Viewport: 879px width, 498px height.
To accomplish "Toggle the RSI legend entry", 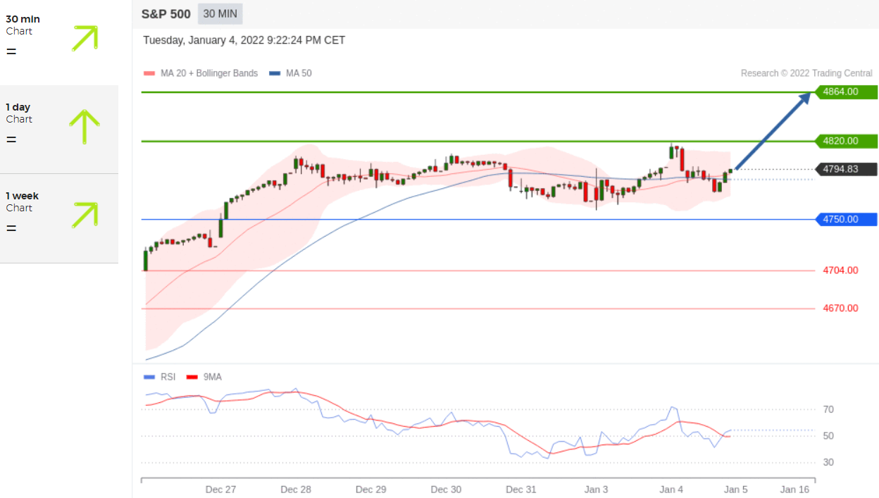I will tap(159, 377).
